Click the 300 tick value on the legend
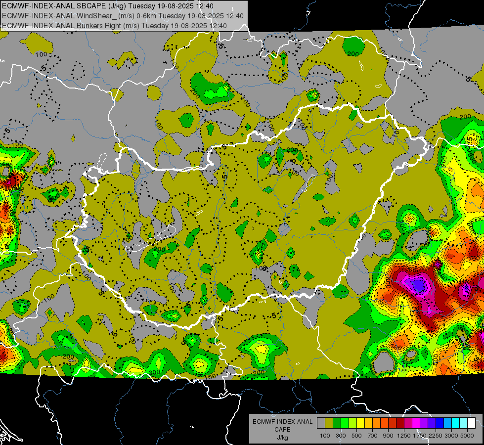The height and width of the screenshot is (445, 484). tap(341, 436)
